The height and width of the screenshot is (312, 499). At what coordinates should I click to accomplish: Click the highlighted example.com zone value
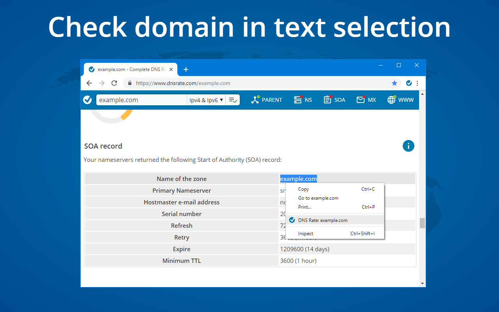pos(298,179)
